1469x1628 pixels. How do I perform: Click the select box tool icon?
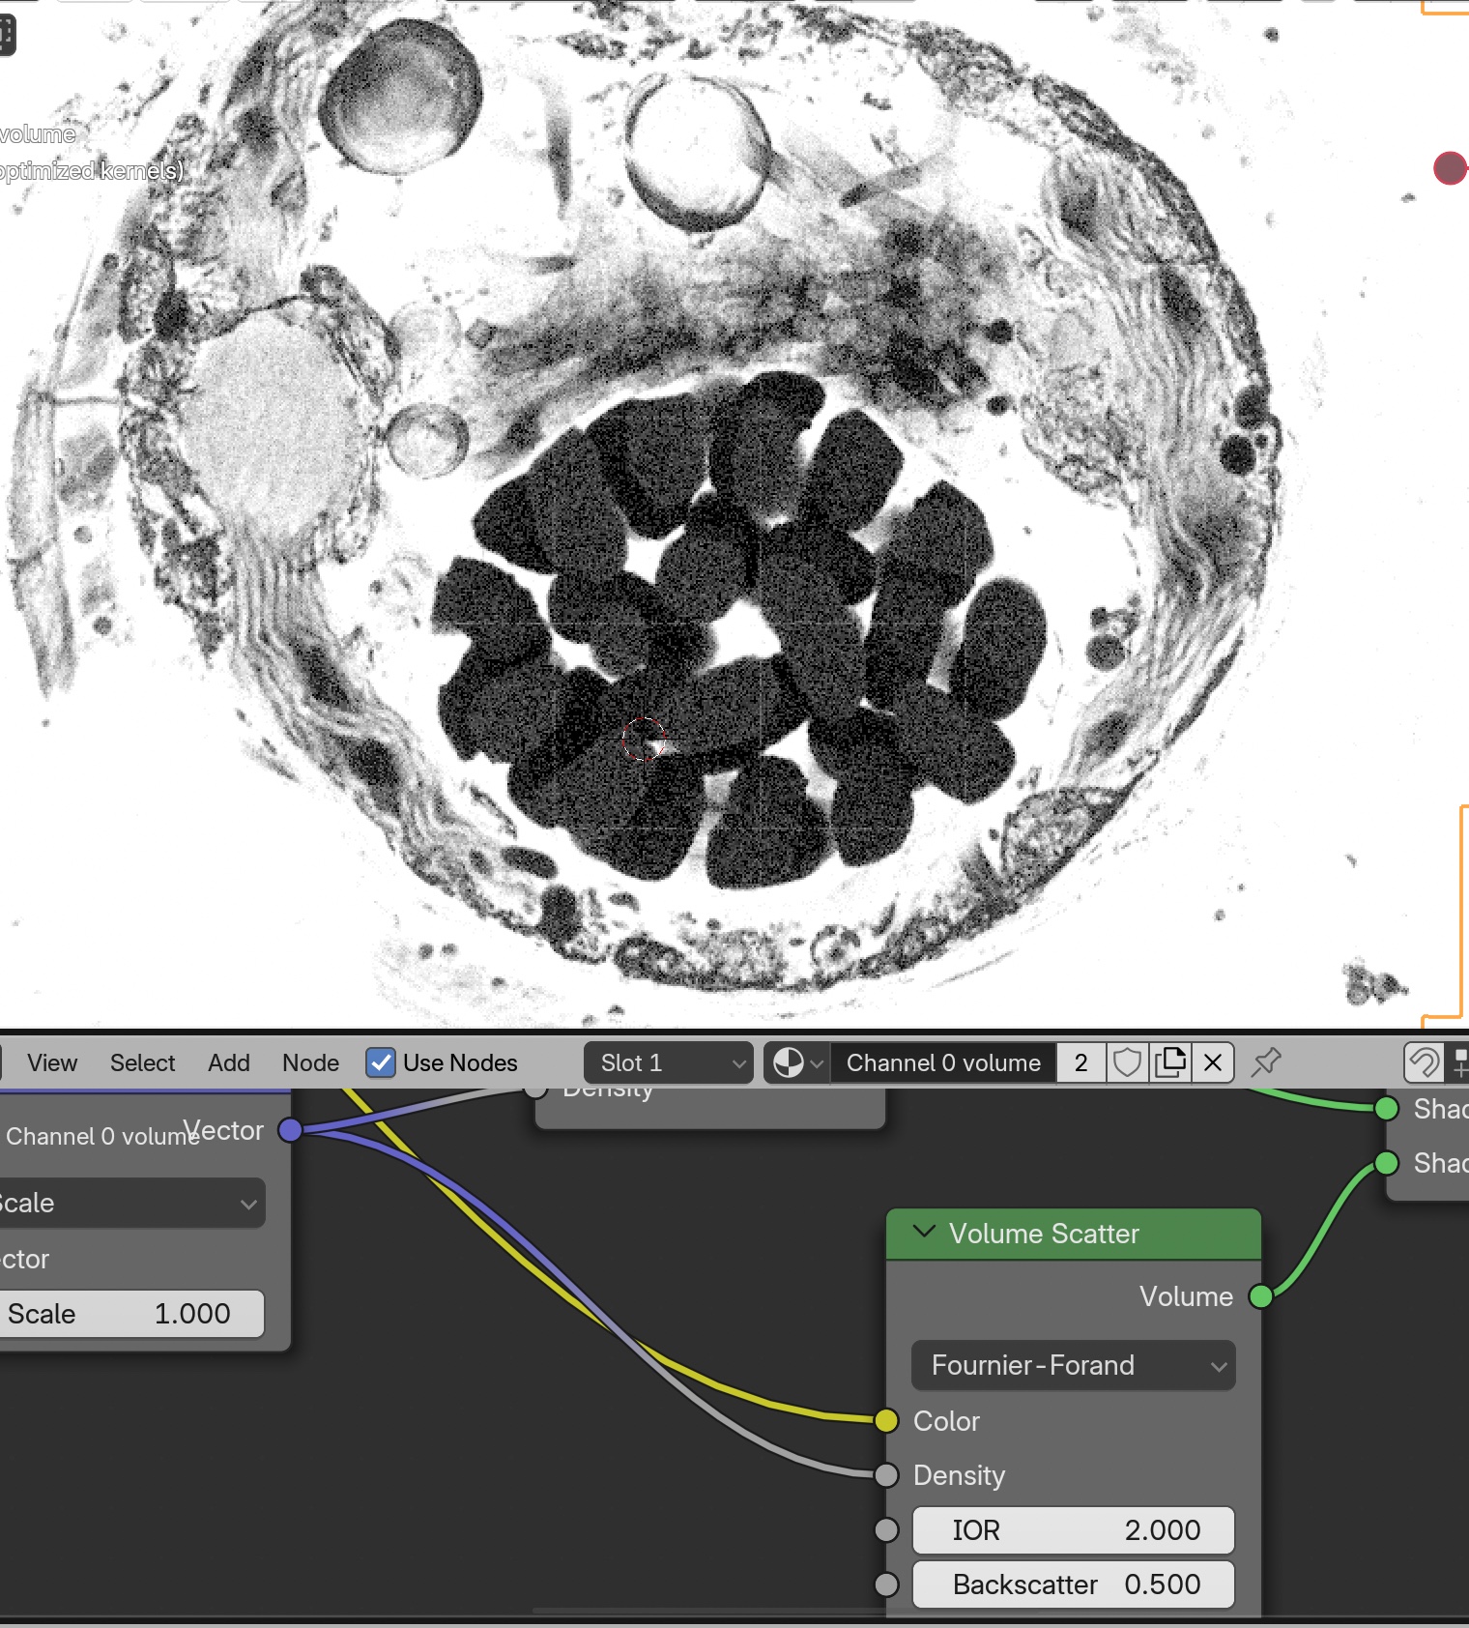pos(6,35)
